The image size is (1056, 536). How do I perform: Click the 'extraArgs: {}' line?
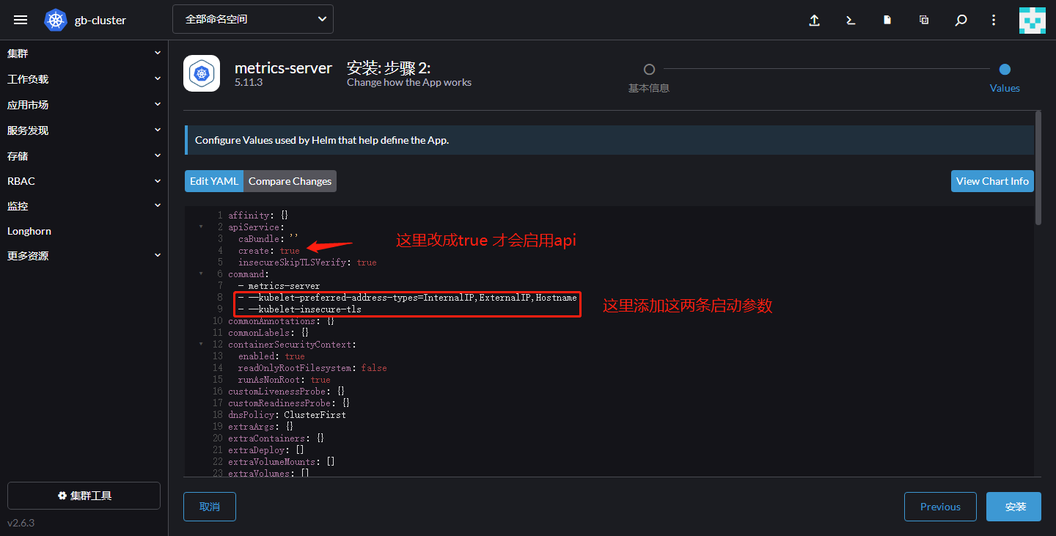tap(261, 427)
